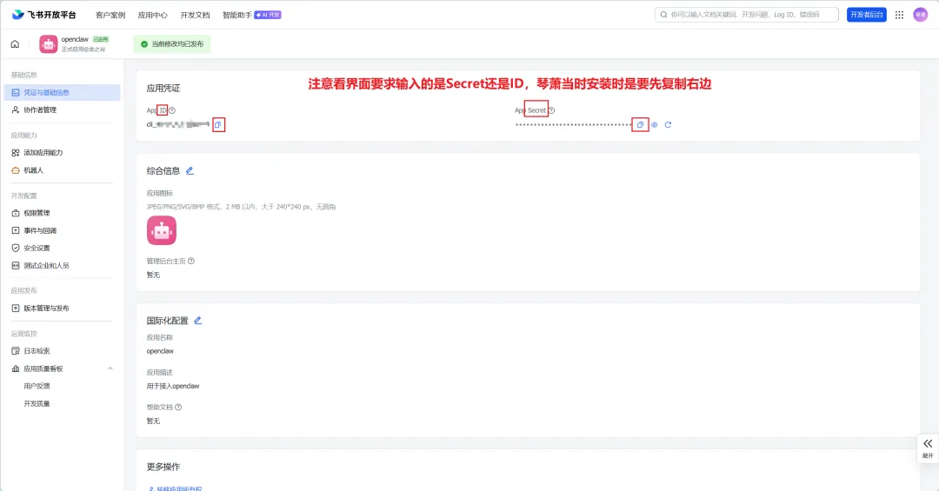Screen dimensions: 939x491
Task: Edit the 综合信息 section
Action: pos(190,170)
